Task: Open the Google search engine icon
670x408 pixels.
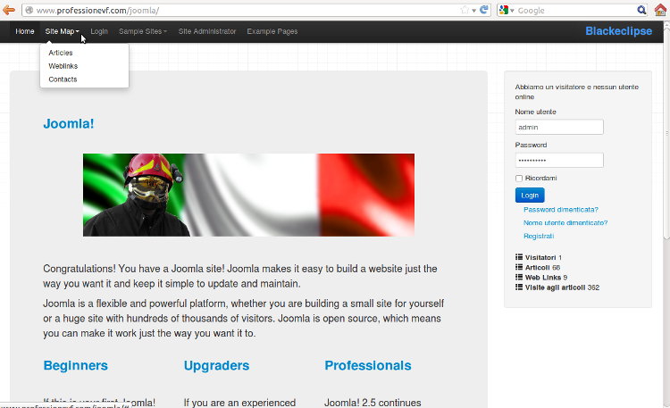Action: click(504, 10)
